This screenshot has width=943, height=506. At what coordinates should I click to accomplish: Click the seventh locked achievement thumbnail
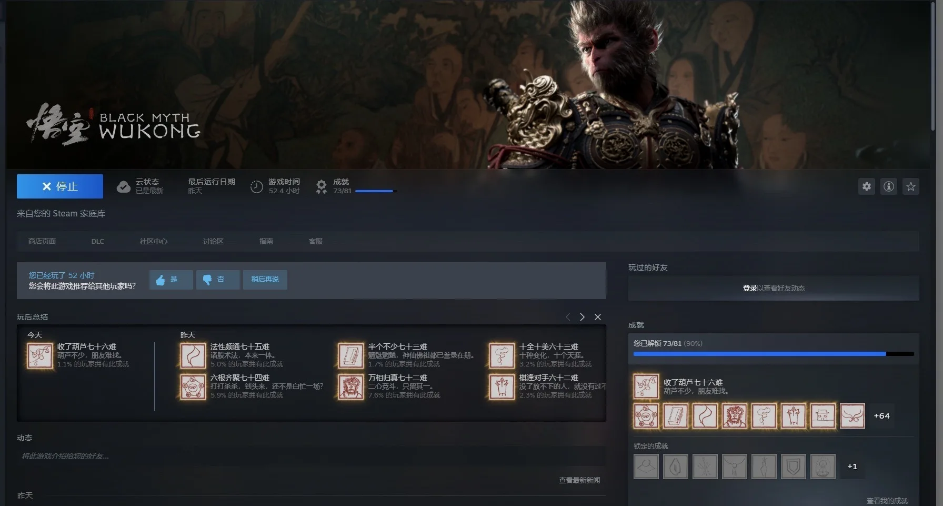[823, 467]
